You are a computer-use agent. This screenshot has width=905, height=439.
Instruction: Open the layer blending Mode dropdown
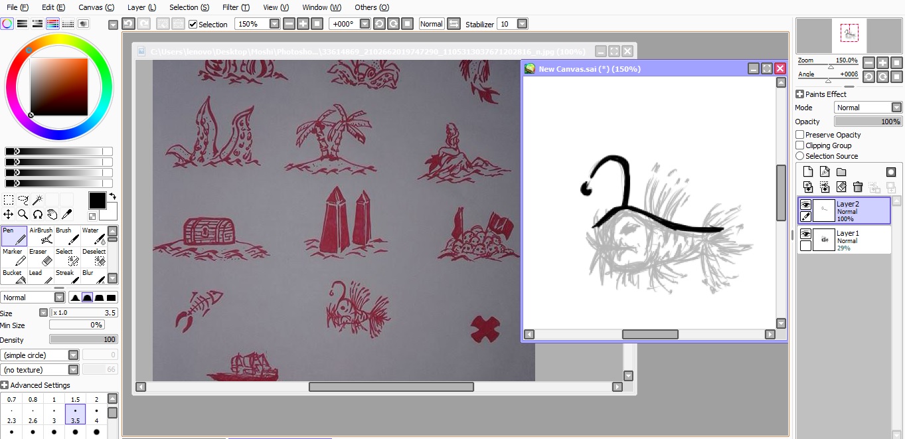[868, 108]
